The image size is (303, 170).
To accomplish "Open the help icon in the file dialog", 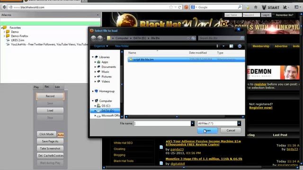I will (x=240, y=46).
